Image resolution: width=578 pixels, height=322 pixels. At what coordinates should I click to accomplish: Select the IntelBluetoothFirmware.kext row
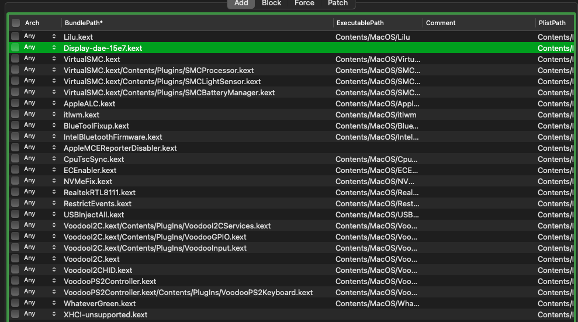click(x=113, y=137)
